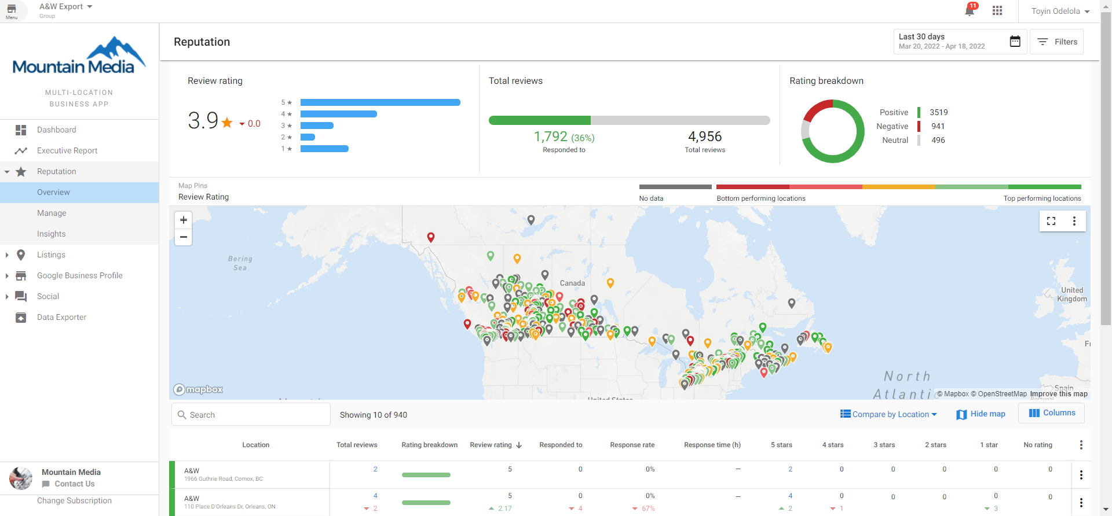1112x516 pixels.
Task: Open the Columns chooser
Action: [x=1052, y=413]
